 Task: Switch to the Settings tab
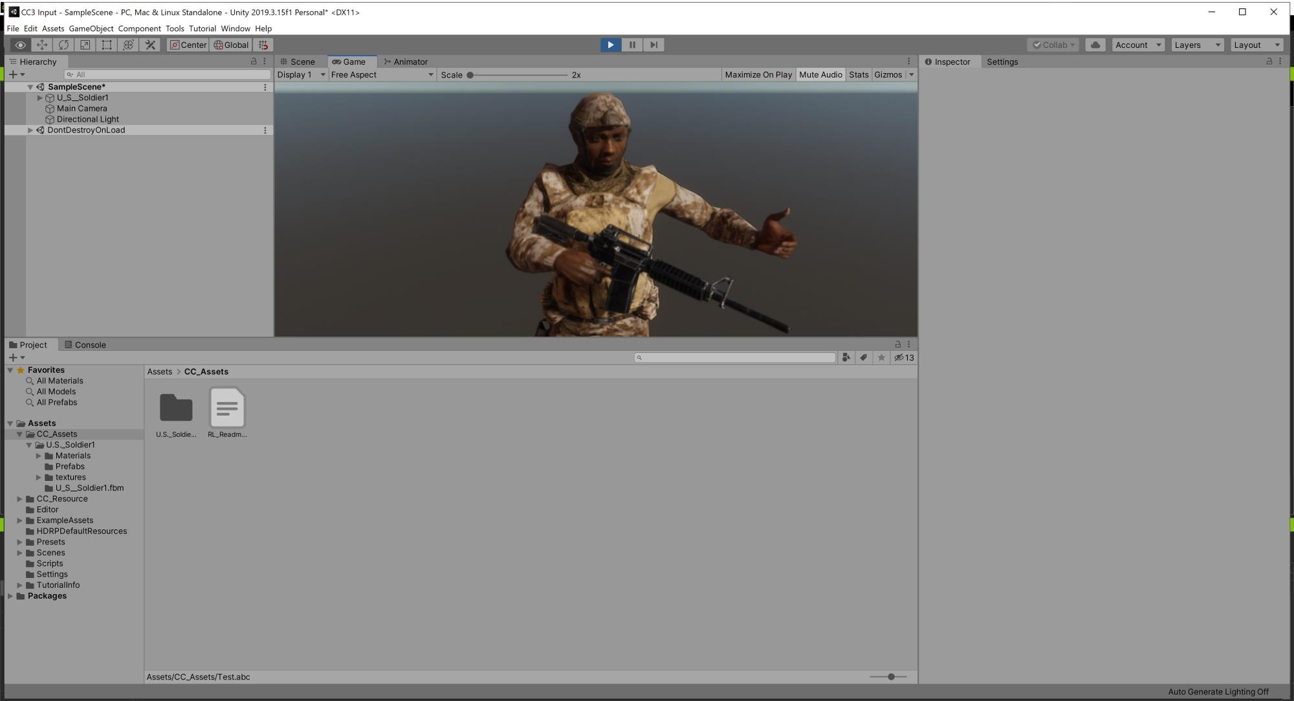pyautogui.click(x=1002, y=61)
